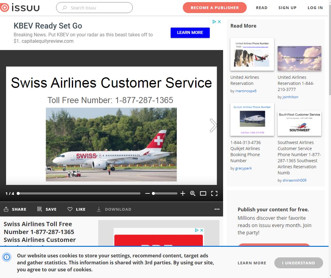The width and height of the screenshot is (331, 278).
Task: Click the Download button
Action: 114,209
